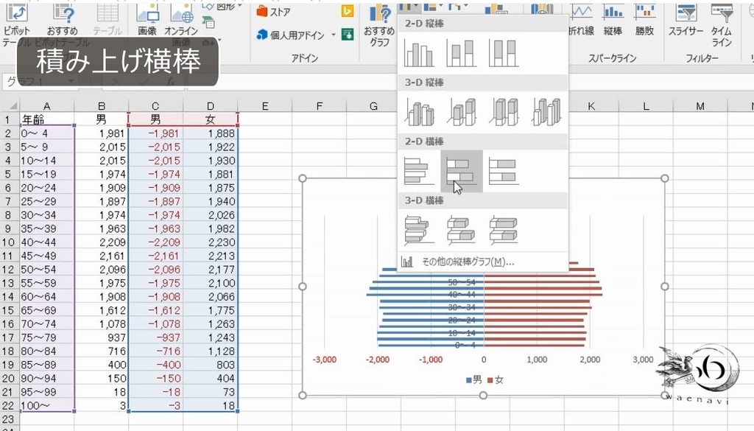754x431 pixels.
Task: Select column E header
Action: coord(264,106)
